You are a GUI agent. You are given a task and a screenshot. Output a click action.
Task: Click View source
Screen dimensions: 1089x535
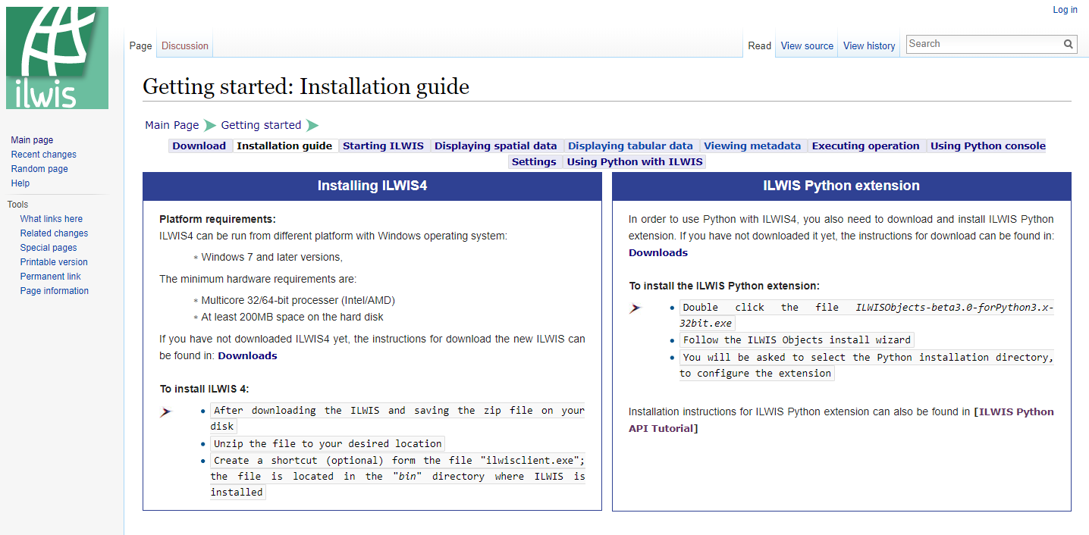tap(806, 45)
